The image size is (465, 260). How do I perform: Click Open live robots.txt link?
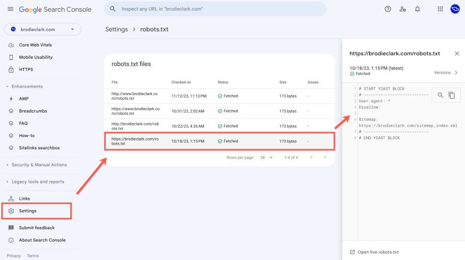(378, 252)
